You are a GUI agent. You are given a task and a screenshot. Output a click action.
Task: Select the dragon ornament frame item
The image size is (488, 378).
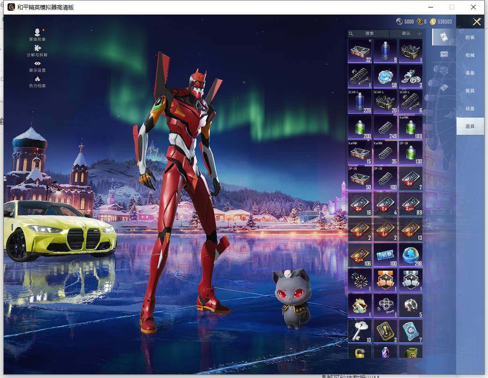tap(360, 305)
